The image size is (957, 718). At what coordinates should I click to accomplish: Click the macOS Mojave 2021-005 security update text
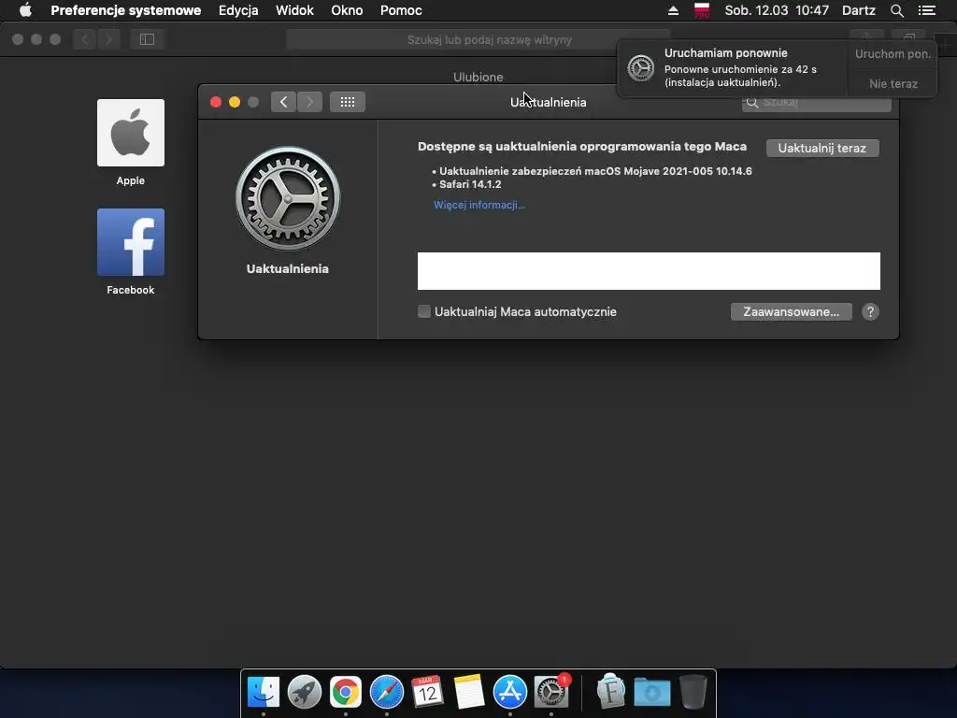click(x=595, y=172)
